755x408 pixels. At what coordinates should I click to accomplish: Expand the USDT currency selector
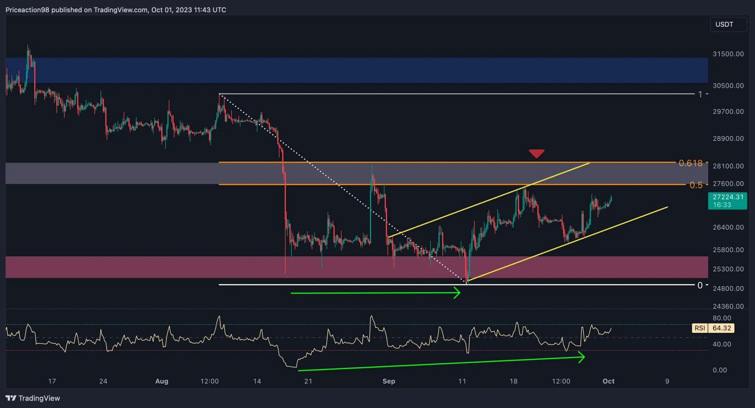[x=728, y=24]
